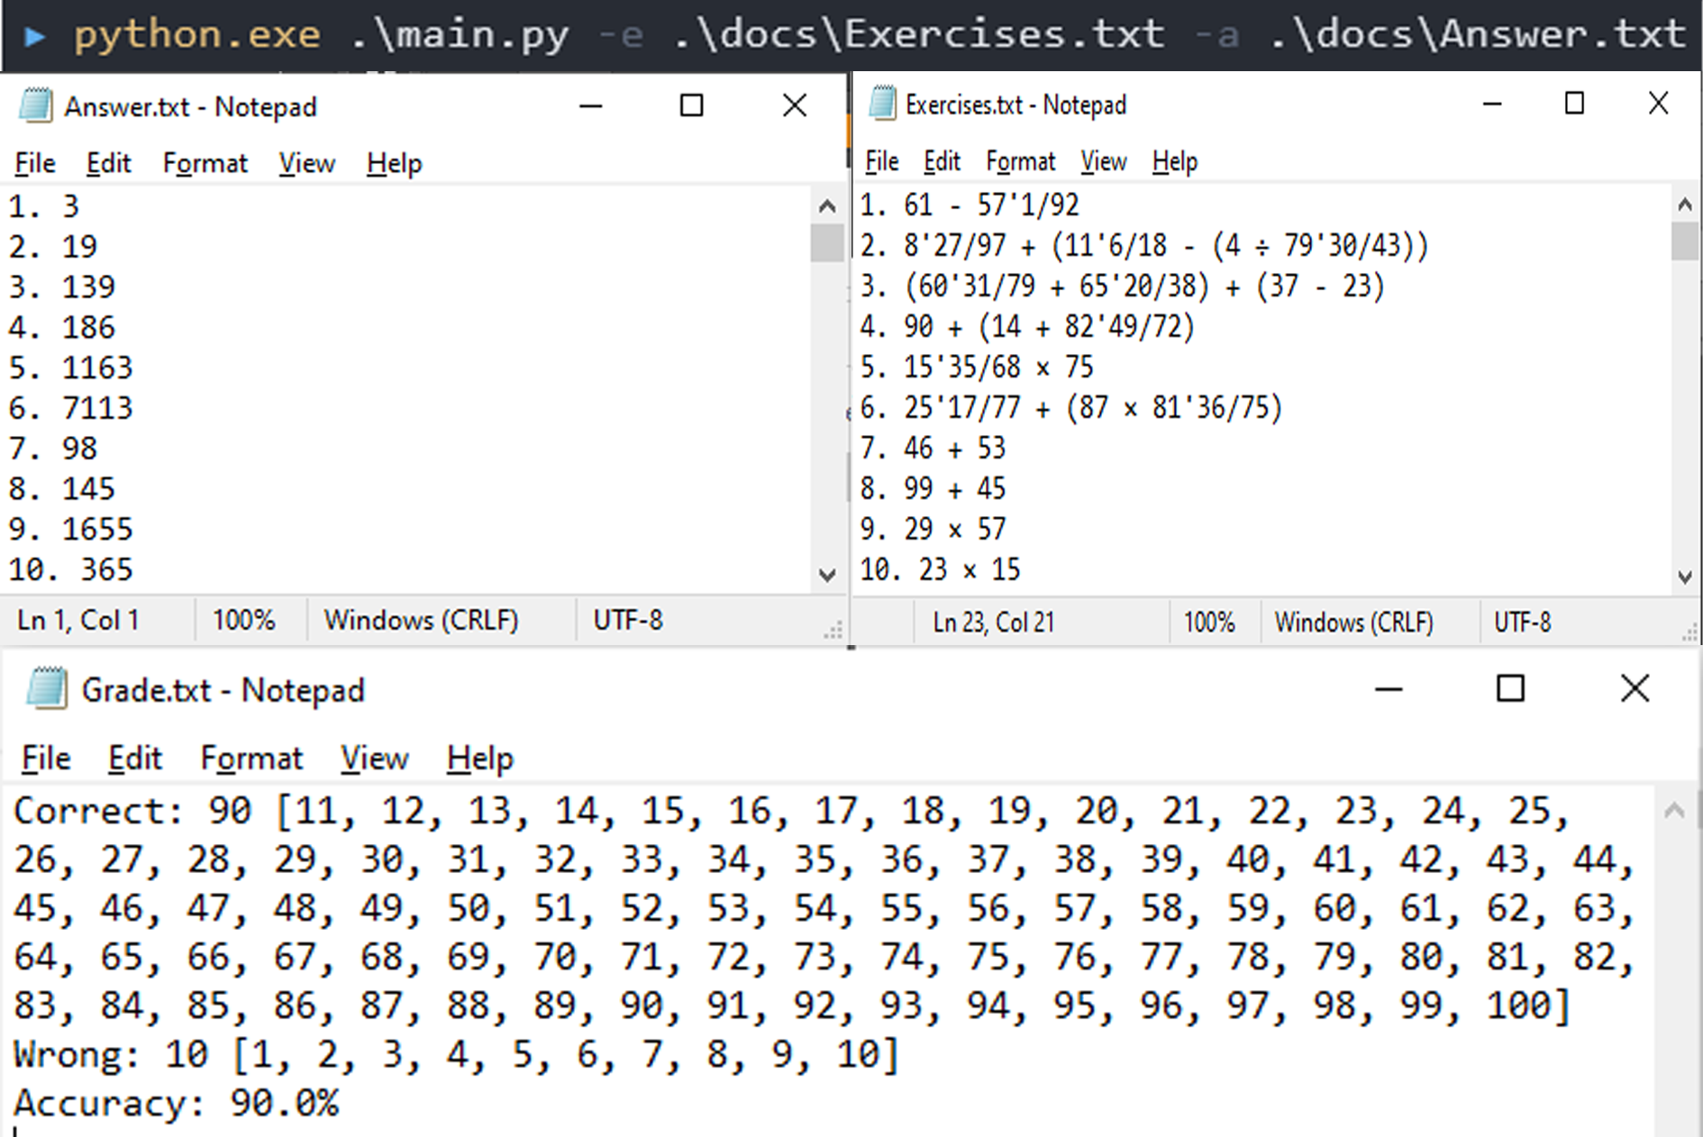The image size is (1703, 1137).
Task: Open File menu in Answer.txt Notepad
Action: tap(35, 163)
